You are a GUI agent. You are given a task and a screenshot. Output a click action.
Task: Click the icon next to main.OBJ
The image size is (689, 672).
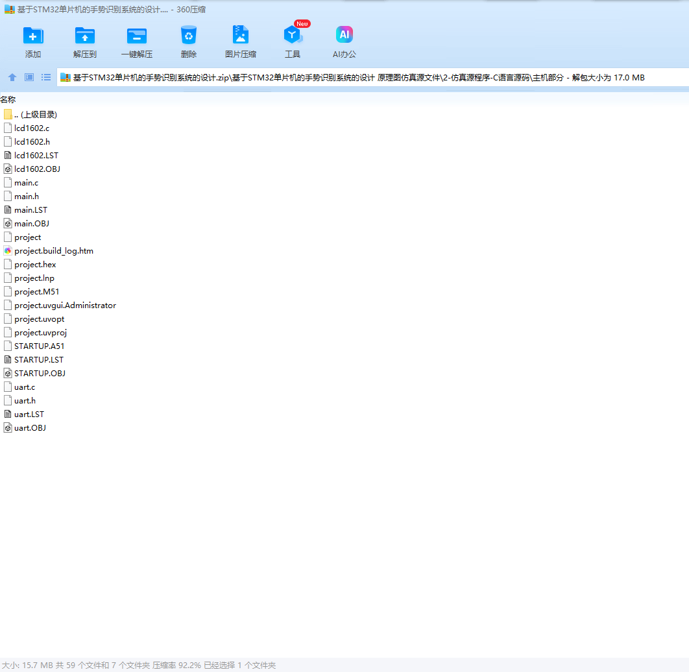[8, 224]
